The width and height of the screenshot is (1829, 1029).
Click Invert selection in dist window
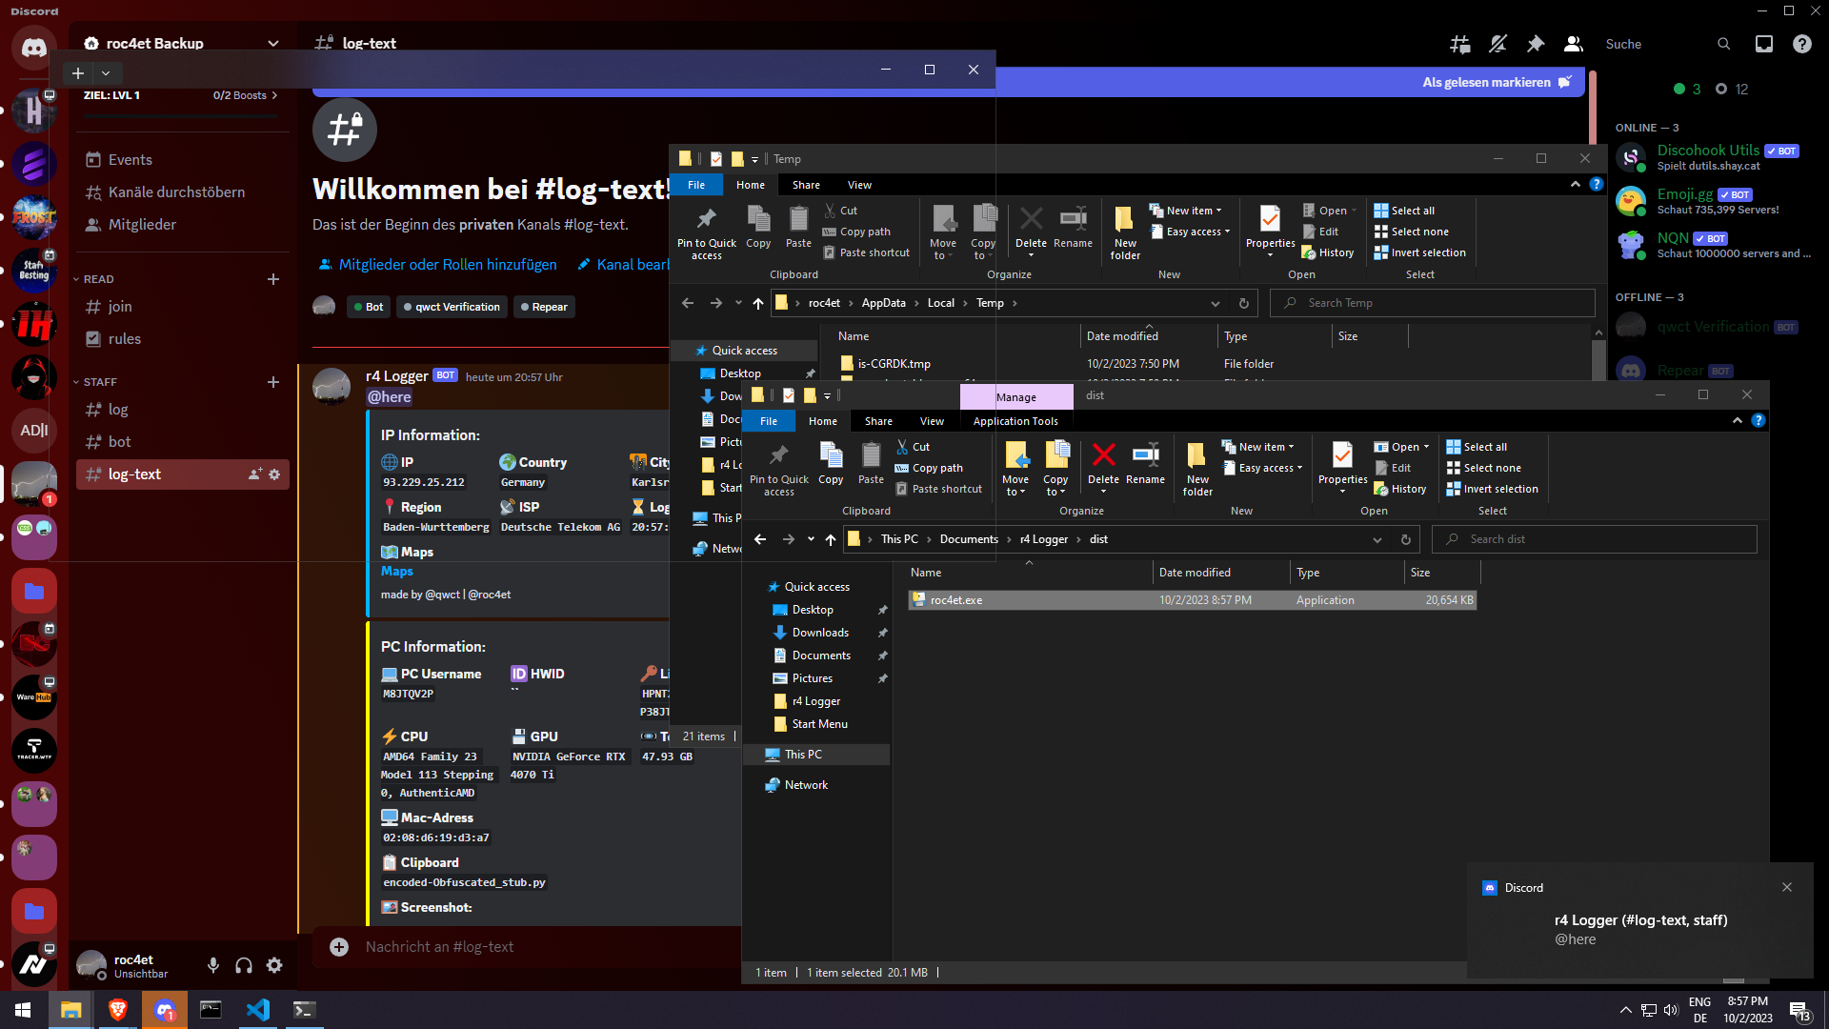coord(1492,489)
